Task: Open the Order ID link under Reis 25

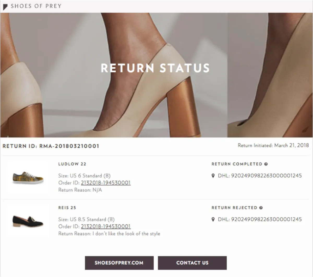Action: pyautogui.click(x=106, y=226)
